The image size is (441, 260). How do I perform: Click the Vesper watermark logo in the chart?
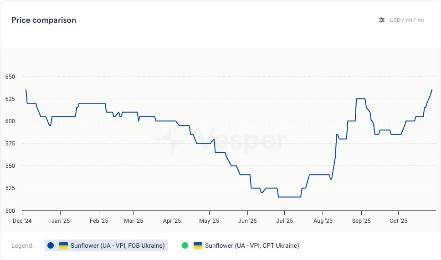pos(220,141)
